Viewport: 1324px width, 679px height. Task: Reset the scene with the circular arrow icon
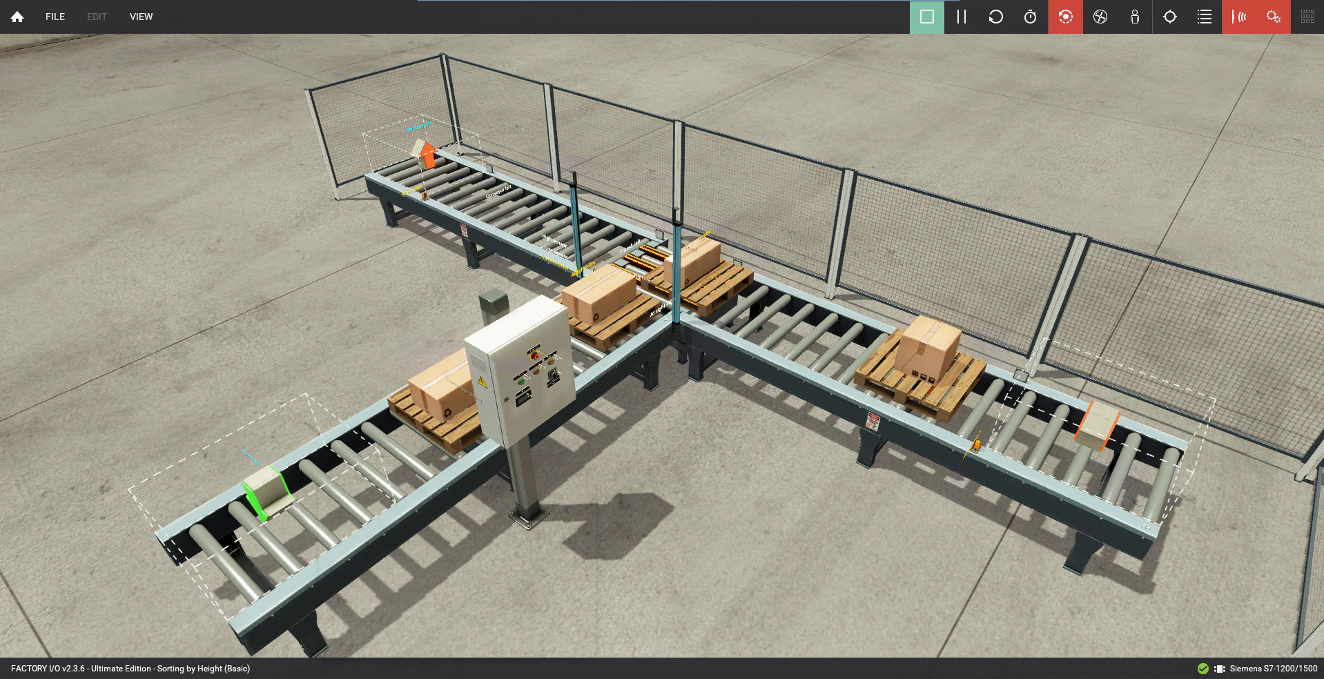coord(995,17)
